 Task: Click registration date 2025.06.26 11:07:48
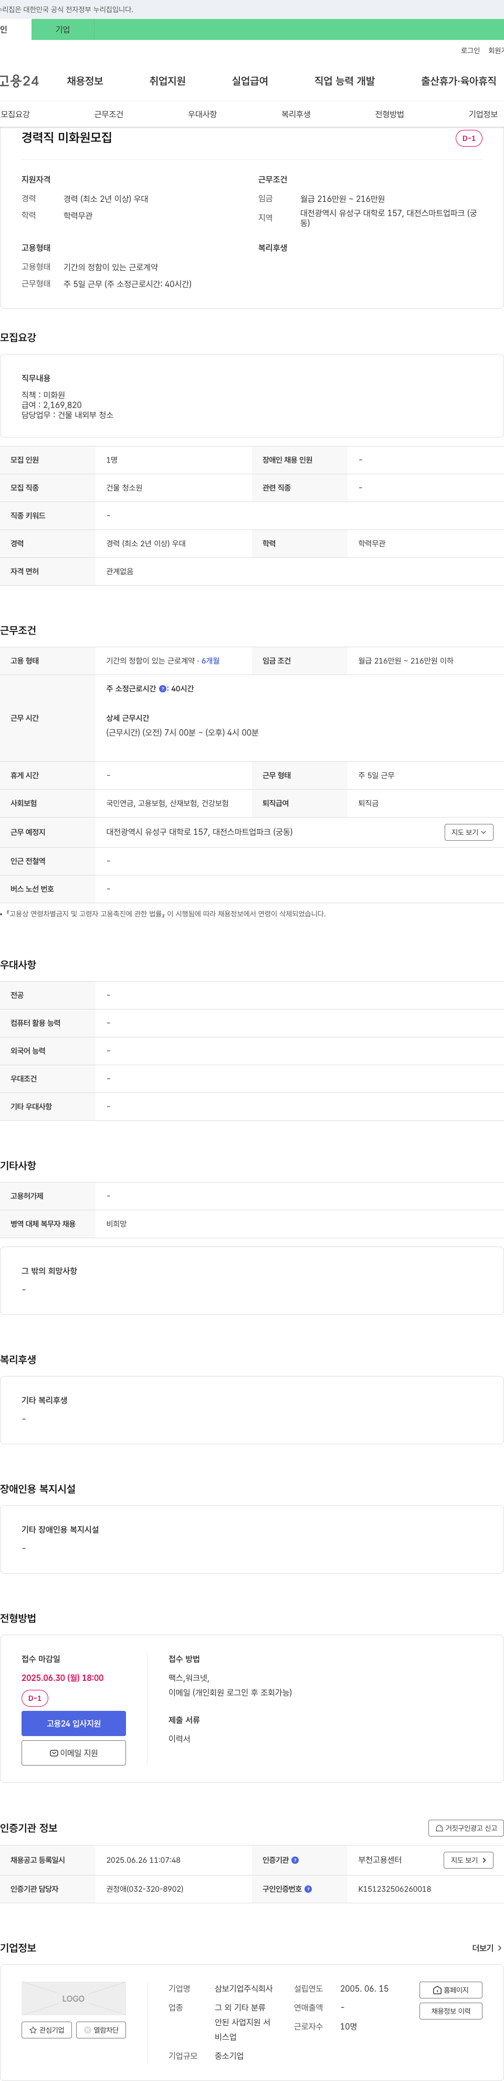click(x=143, y=1860)
